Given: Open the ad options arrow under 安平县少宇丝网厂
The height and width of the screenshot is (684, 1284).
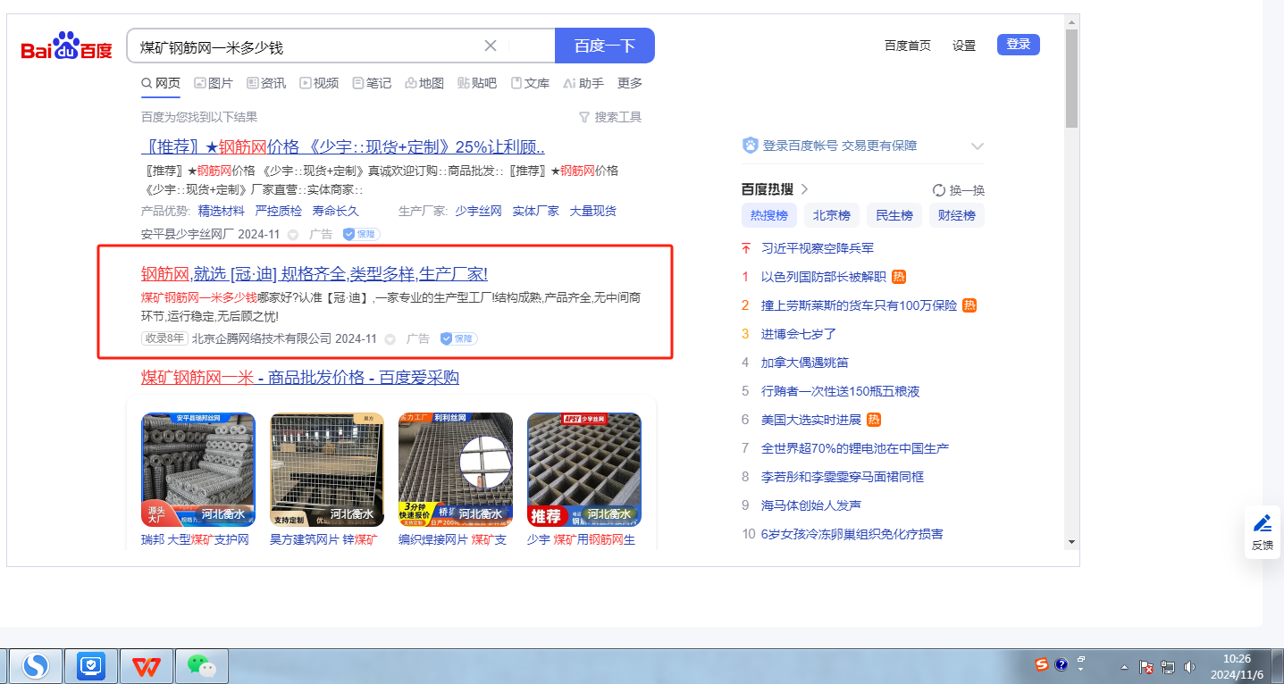Looking at the screenshot, I should tap(292, 235).
